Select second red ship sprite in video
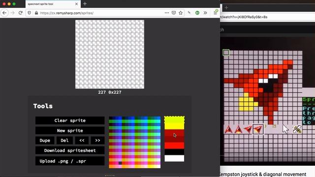The image size is (315, 177). pyautogui.click(x=238, y=129)
